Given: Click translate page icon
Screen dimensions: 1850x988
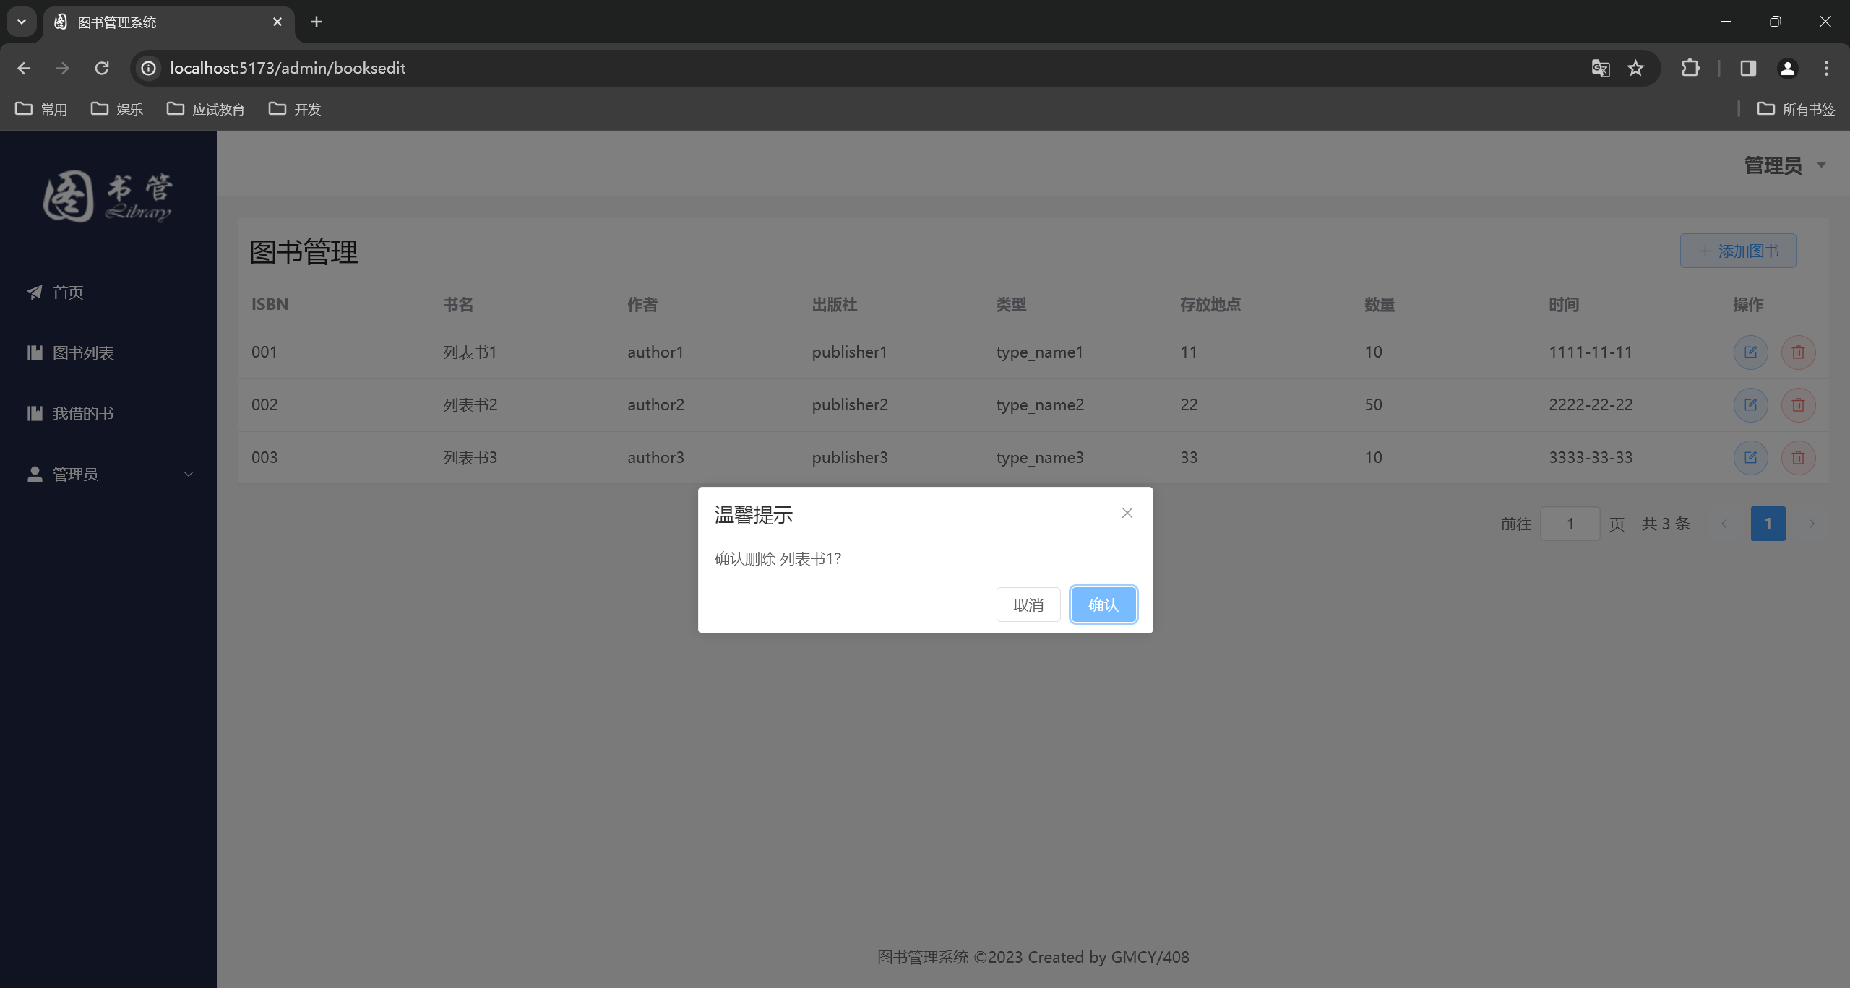Looking at the screenshot, I should 1601,68.
